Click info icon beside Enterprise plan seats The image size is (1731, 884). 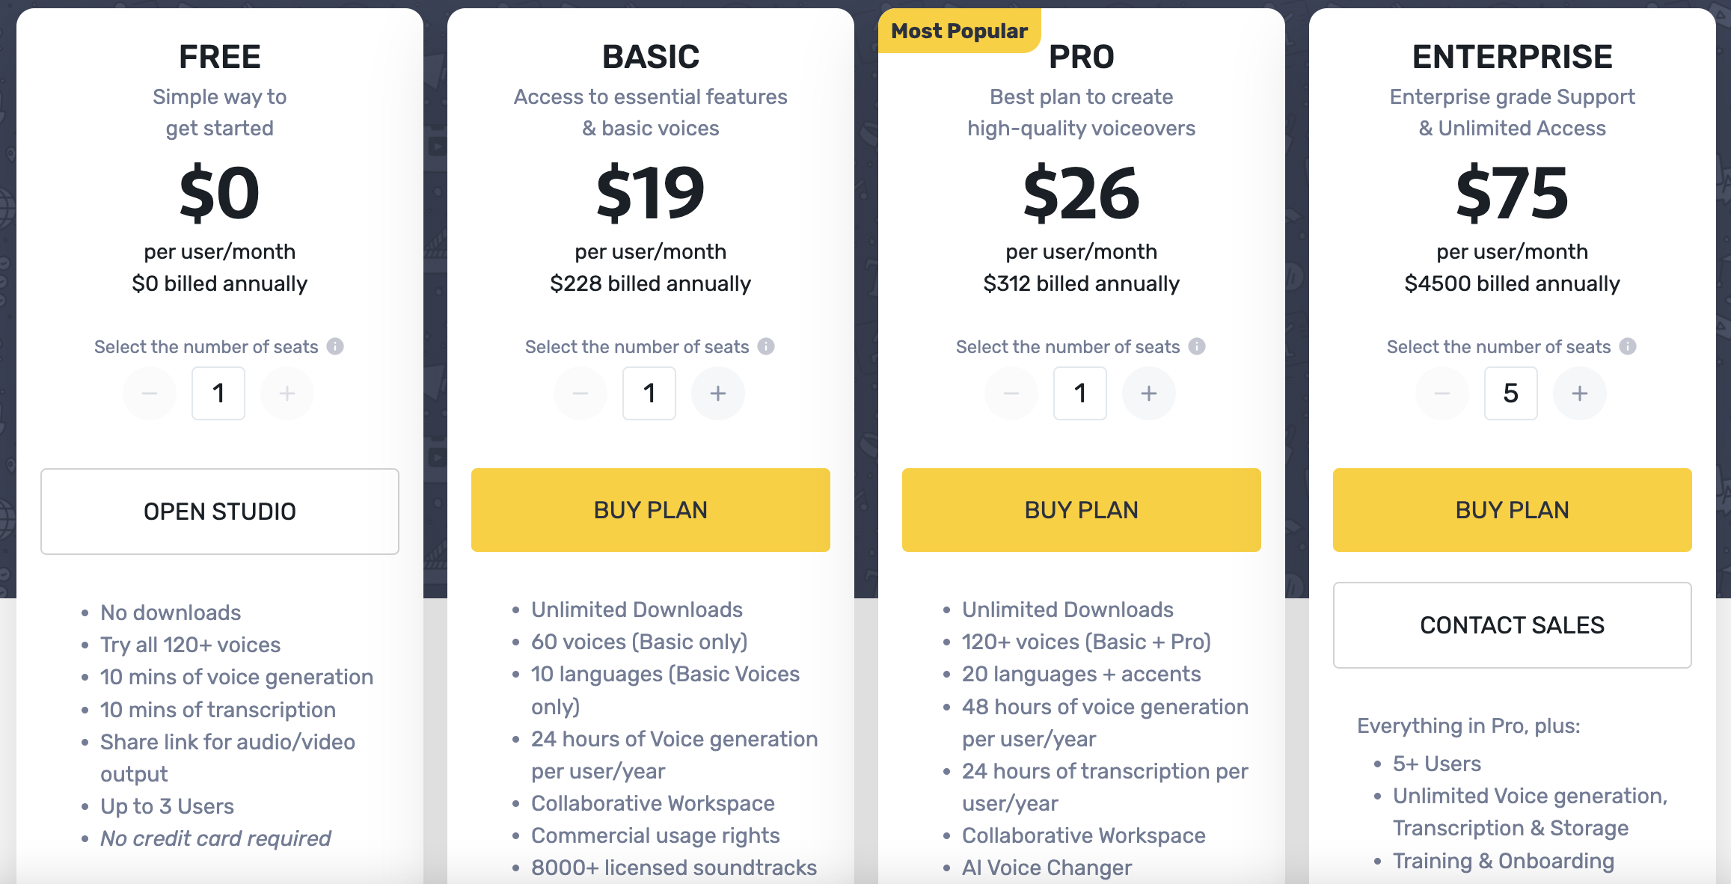tap(1628, 346)
